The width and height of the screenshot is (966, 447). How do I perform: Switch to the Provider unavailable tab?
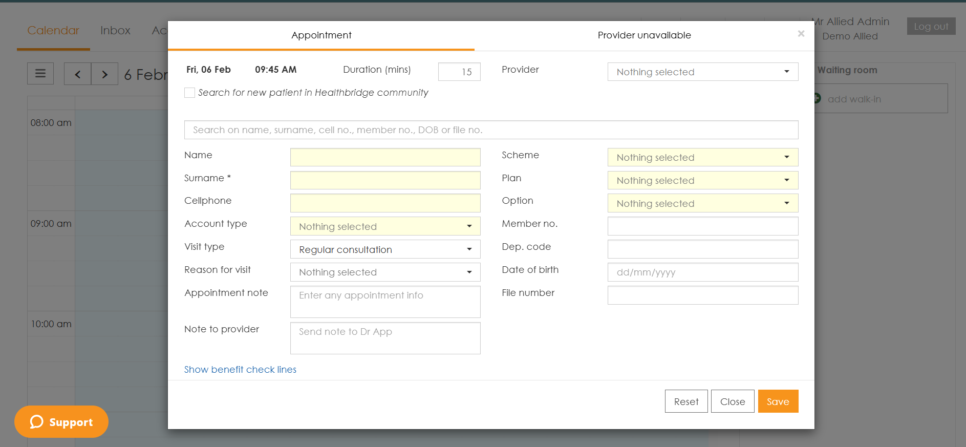click(x=644, y=35)
